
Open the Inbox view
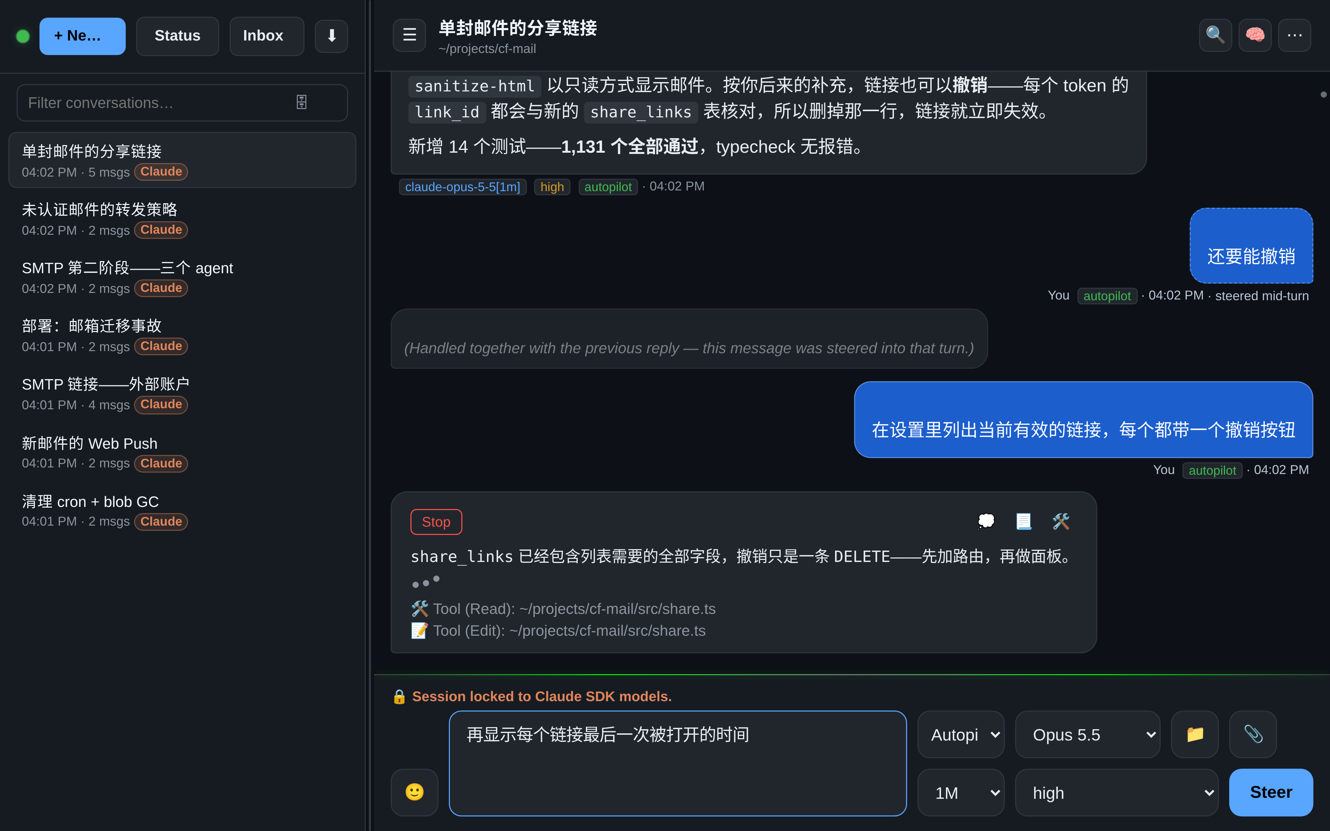[267, 36]
